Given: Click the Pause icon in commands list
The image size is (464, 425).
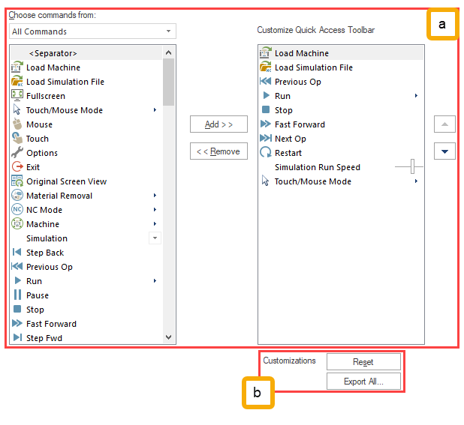Looking at the screenshot, I should (17, 295).
